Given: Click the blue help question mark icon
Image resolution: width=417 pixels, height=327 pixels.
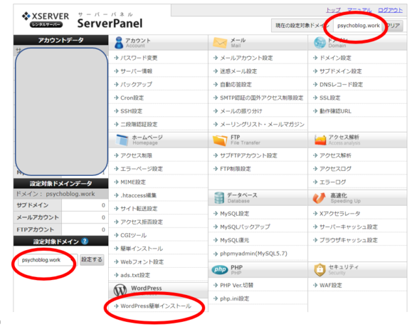Looking at the screenshot, I should tap(85, 241).
